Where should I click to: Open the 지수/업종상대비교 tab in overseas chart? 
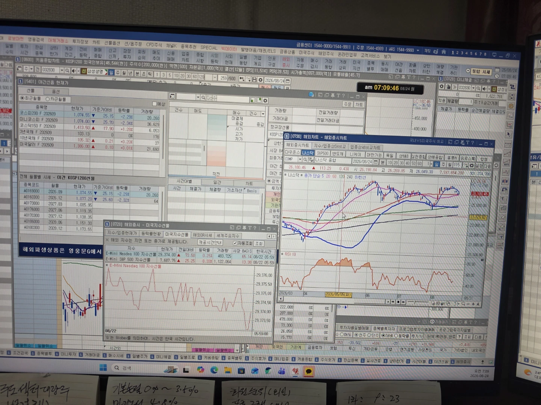[329, 146]
